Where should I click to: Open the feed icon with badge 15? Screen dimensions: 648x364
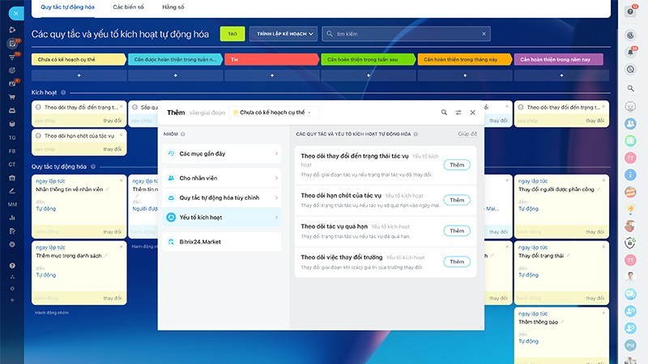click(12, 57)
